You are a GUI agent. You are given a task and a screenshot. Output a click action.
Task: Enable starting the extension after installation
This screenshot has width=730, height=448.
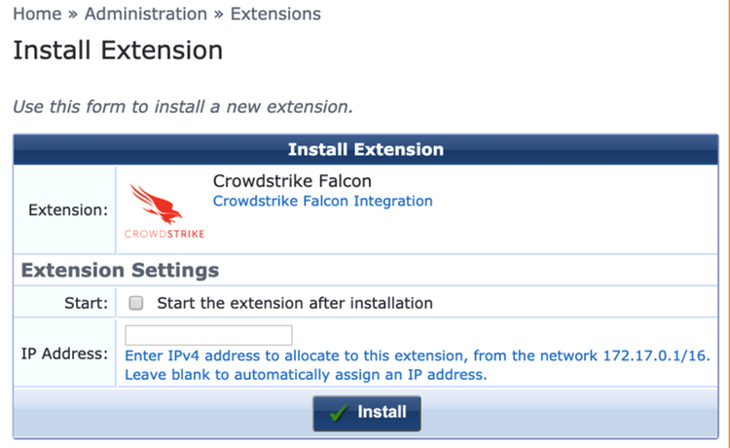tap(136, 303)
